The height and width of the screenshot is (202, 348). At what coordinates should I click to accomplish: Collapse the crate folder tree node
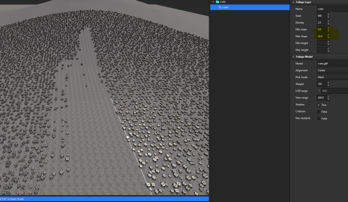tap(213, 2)
